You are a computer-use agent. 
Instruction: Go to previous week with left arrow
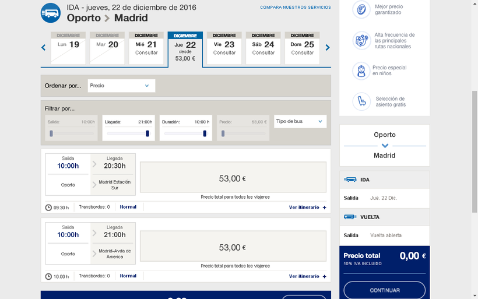43,48
